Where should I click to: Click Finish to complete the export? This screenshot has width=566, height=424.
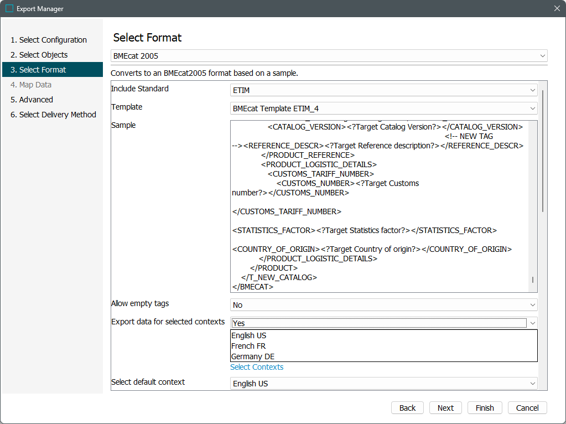484,408
